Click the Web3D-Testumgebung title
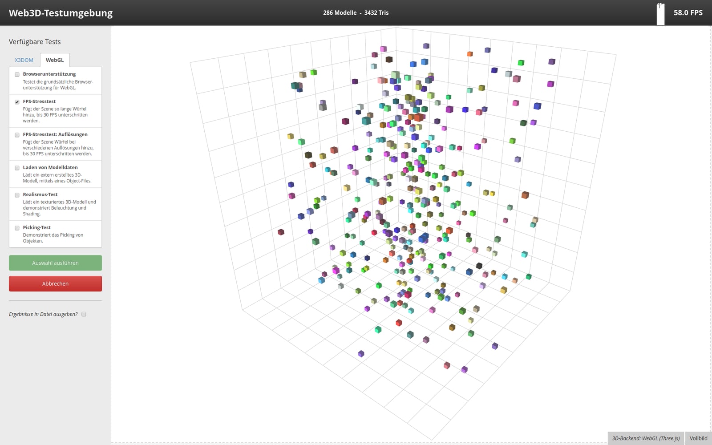 (61, 13)
